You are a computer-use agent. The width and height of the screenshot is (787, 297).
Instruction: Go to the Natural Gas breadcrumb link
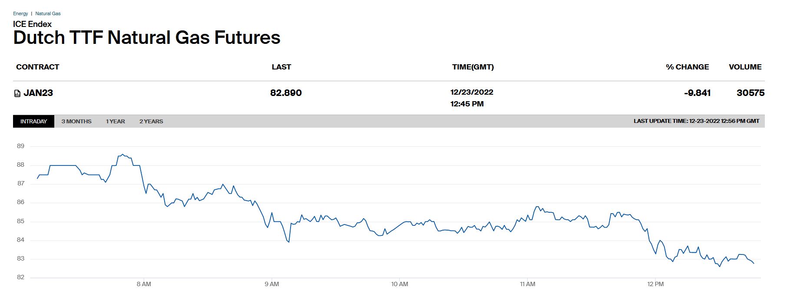tap(48, 13)
